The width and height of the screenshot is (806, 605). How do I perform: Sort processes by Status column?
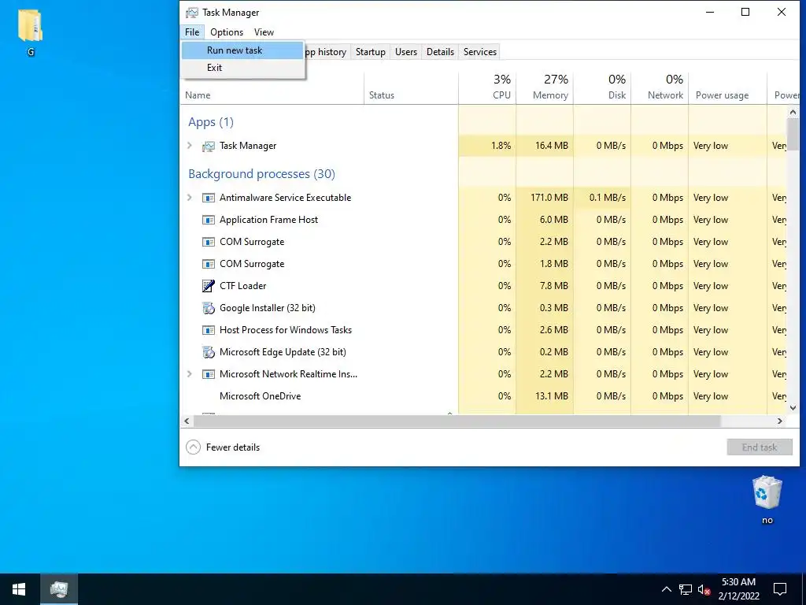[x=411, y=88]
